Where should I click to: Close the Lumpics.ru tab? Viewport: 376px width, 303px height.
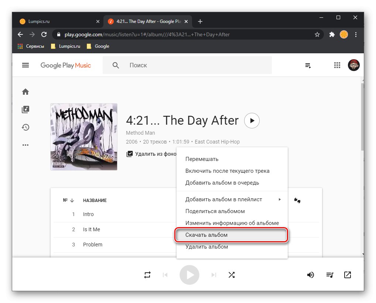(x=98, y=21)
